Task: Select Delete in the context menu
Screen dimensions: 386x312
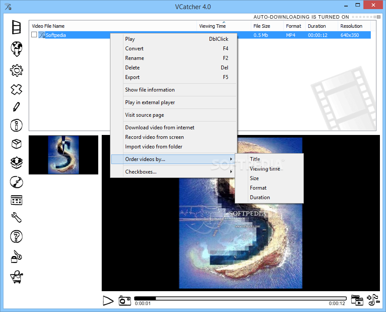Action: pyautogui.click(x=173, y=68)
